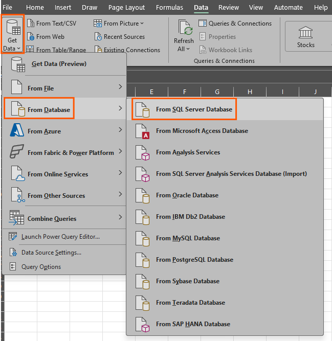The height and width of the screenshot is (341, 332).
Task: Select column G header
Action: [217, 92]
